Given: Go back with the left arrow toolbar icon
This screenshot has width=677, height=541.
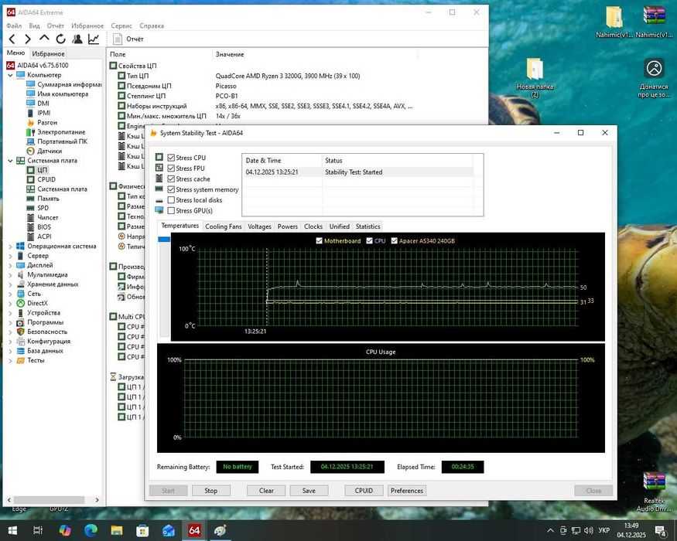Looking at the screenshot, I should 12,39.
